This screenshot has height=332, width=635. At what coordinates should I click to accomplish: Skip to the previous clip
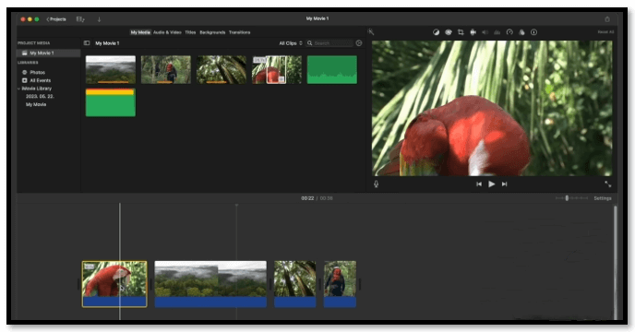[479, 184]
